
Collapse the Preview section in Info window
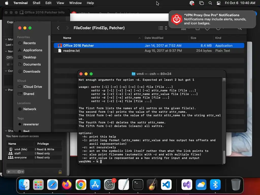6,90
